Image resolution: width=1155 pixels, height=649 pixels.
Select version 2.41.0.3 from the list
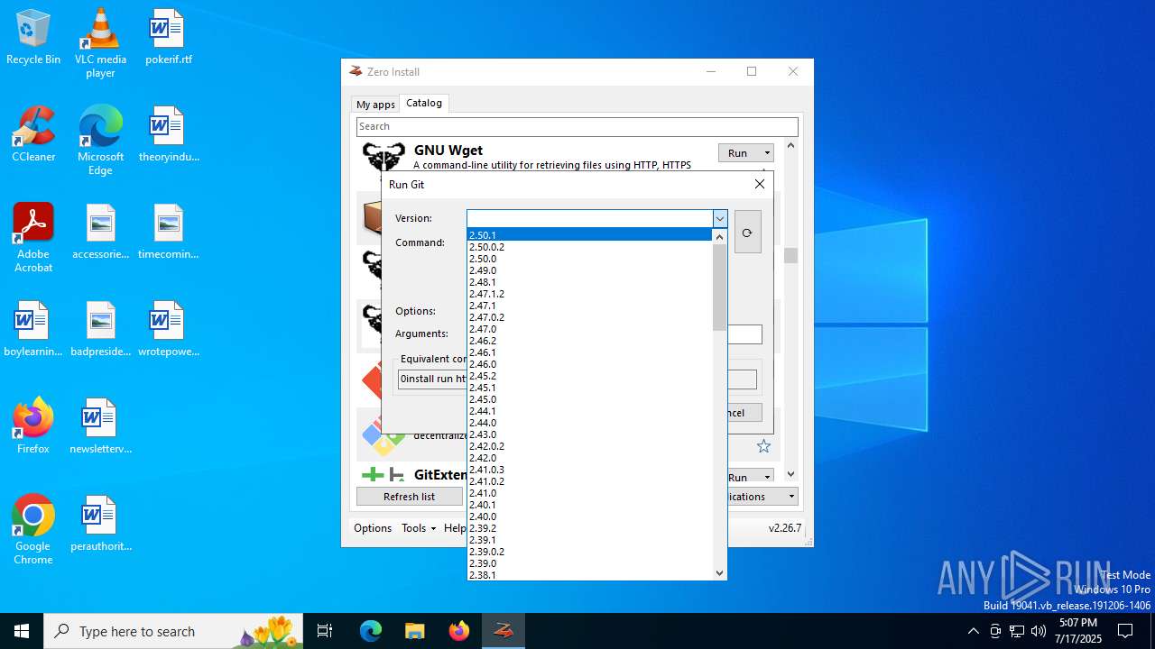pos(590,470)
